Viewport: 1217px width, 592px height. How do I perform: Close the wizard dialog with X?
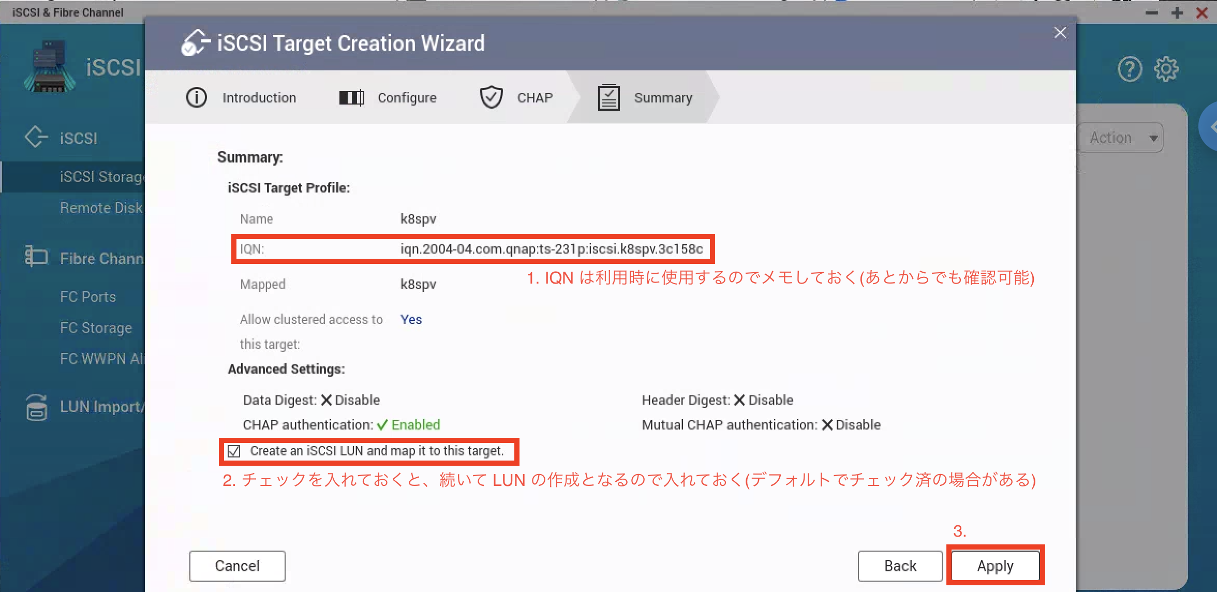point(1060,33)
